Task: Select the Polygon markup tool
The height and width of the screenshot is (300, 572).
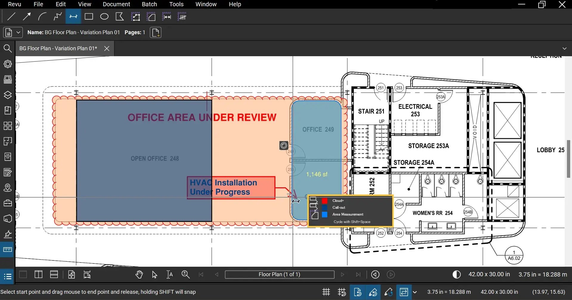Action: coord(120,17)
